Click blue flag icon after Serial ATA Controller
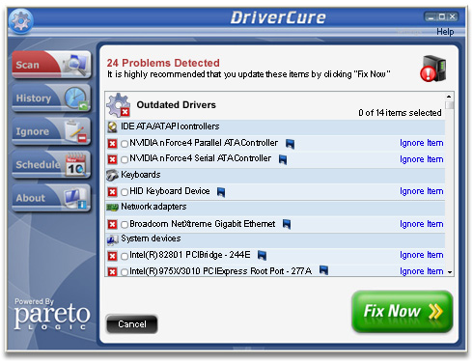The height and width of the screenshot is (364, 473). tap(283, 159)
